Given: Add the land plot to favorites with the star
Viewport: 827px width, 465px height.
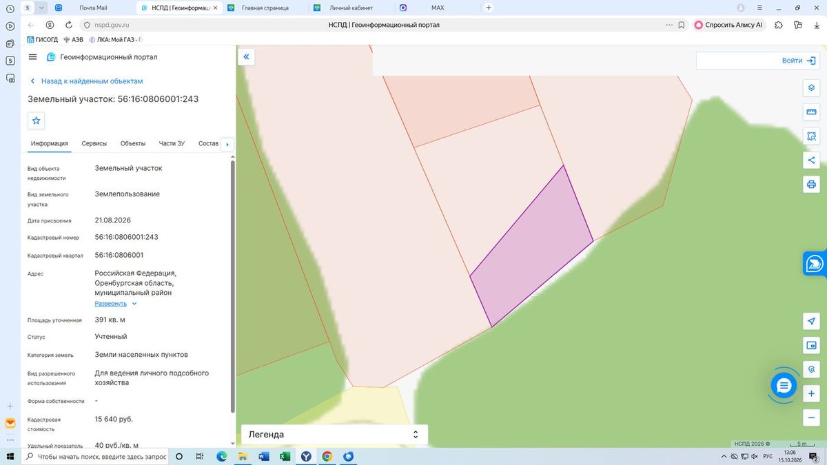Looking at the screenshot, I should 37,121.
